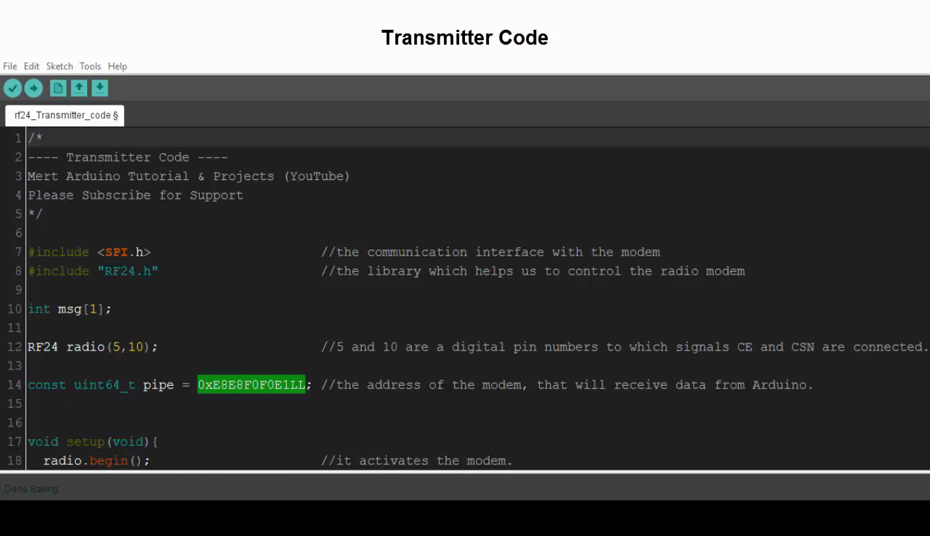The image size is (930, 536).
Task: Click comment about library controlling radio modem
Action: (533, 271)
